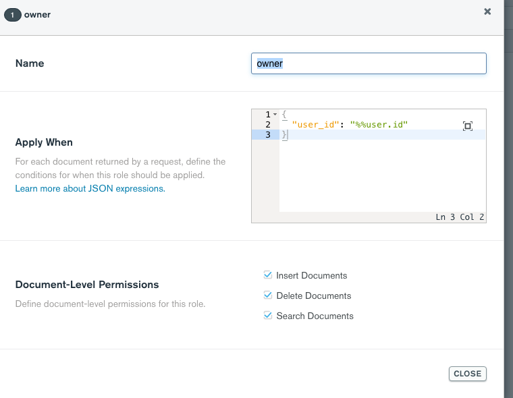Click into the Name input field
Viewport: 513px width, 398px height.
(x=369, y=63)
